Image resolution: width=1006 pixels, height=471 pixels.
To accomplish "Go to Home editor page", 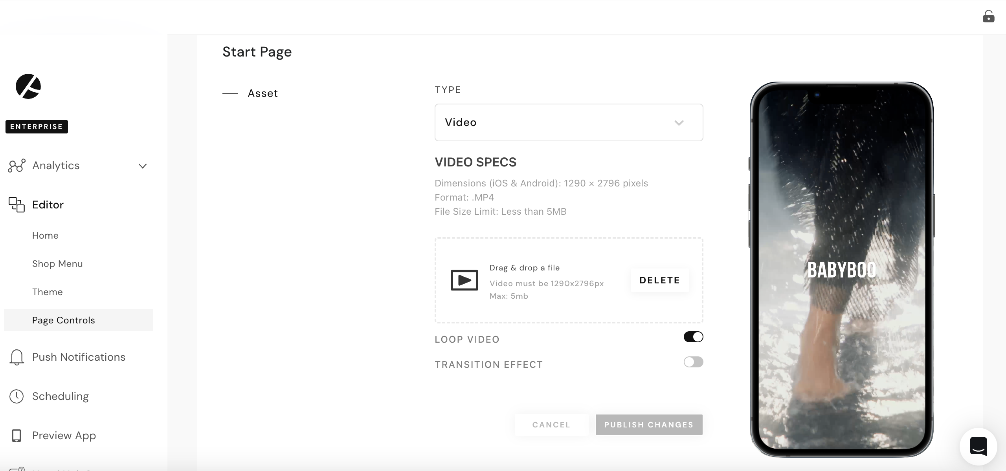I will pos(45,235).
